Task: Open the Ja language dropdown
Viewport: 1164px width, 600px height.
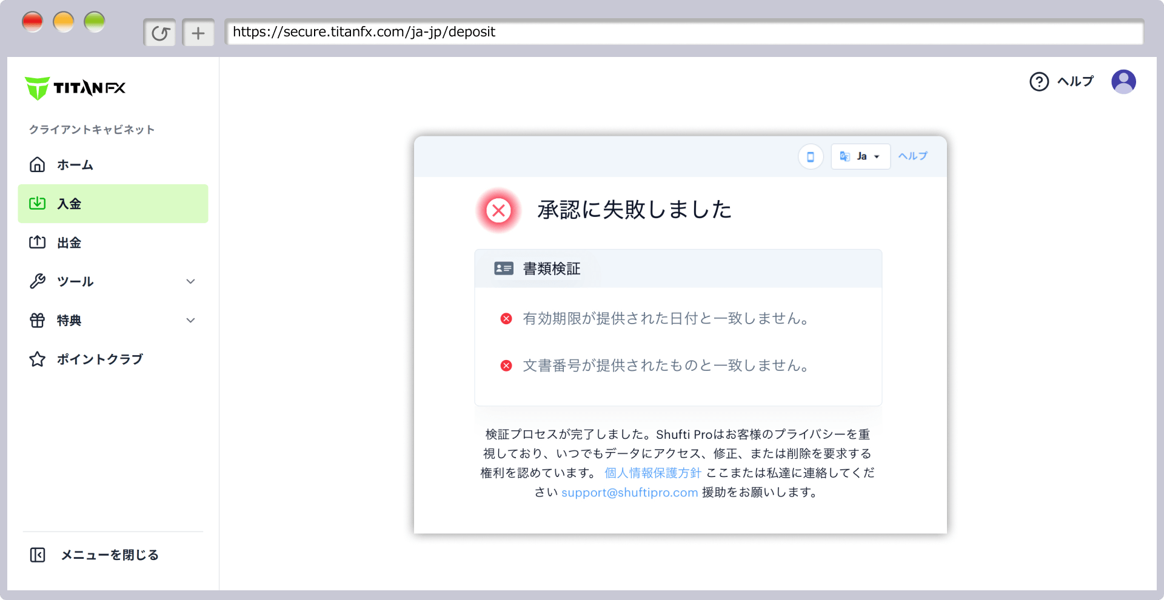Action: click(x=860, y=156)
